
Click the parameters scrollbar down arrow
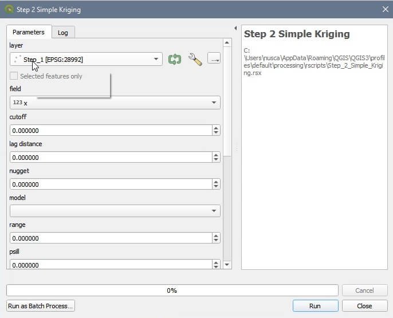[x=227, y=265]
